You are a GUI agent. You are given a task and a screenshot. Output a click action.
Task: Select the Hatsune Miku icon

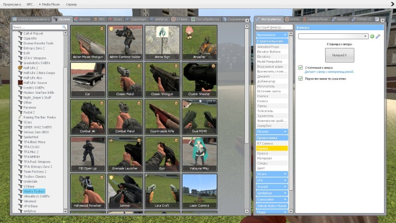[199, 154]
